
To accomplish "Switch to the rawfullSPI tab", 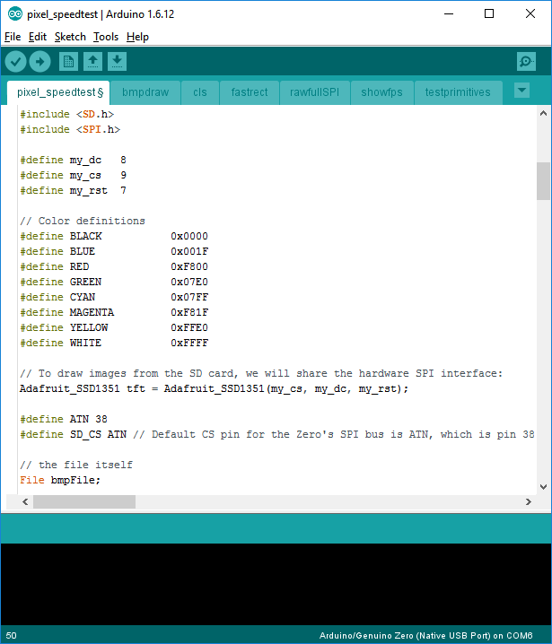I will click(314, 92).
